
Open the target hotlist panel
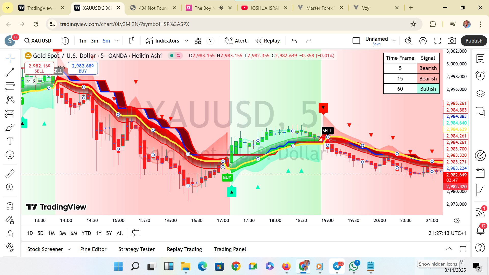point(480,156)
